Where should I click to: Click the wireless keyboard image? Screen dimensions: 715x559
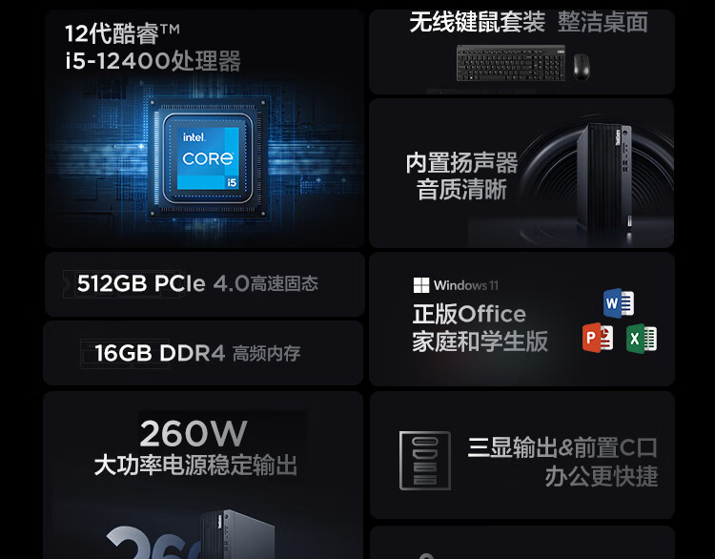click(511, 63)
